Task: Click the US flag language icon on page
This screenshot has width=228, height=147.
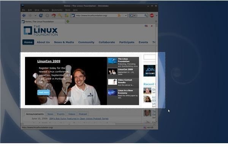Action: 146,26
